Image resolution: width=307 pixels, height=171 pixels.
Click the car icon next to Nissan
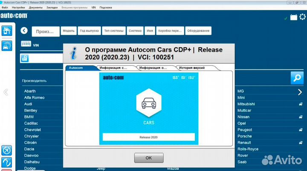coord(301,117)
